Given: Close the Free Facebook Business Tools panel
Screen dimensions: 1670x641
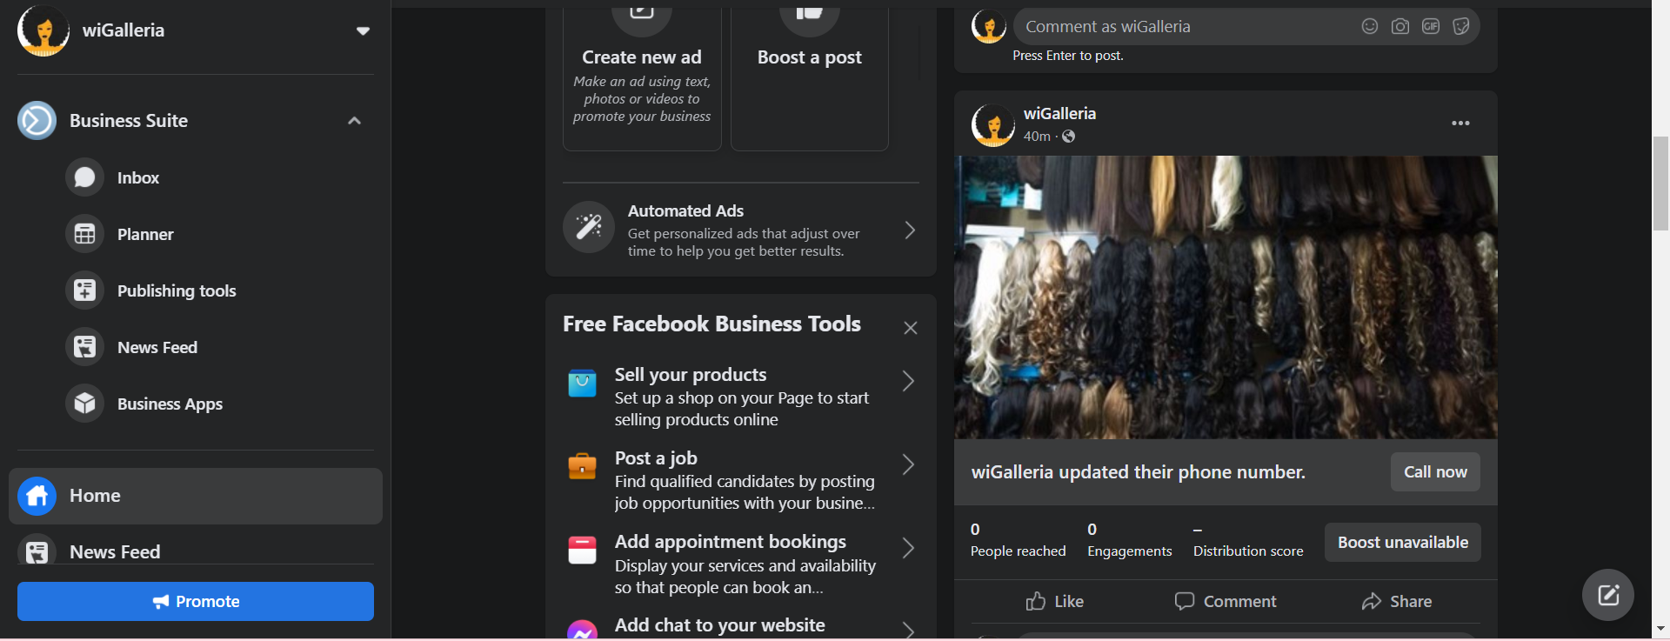Looking at the screenshot, I should click(x=911, y=328).
